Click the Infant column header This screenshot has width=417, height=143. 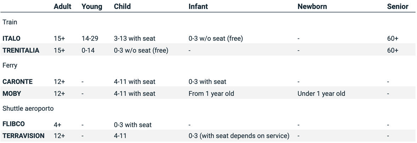[198, 6]
